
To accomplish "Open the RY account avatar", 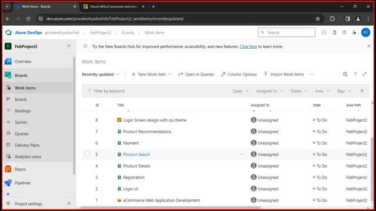I will pyautogui.click(x=365, y=32).
